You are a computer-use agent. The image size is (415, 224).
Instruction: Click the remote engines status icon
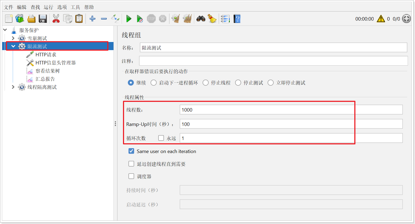[407, 19]
